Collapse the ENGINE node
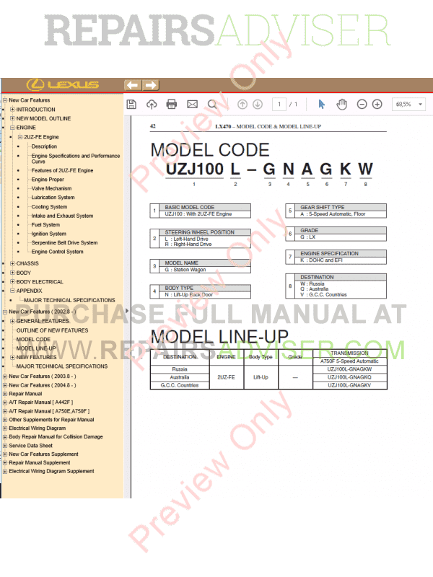Image resolution: width=433 pixels, height=577 pixels. pos(12,128)
